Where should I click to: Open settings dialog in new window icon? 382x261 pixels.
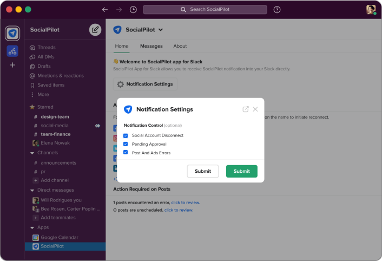246,109
